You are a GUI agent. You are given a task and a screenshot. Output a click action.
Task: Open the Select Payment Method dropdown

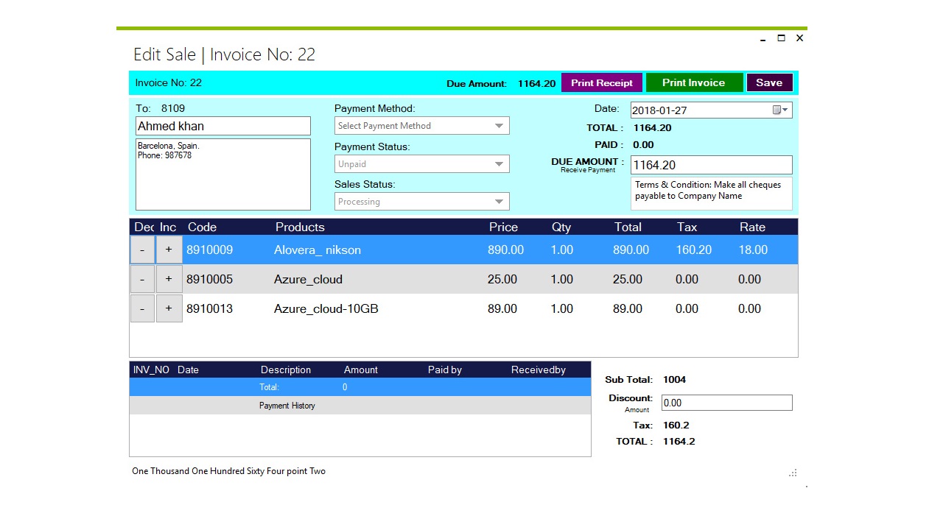pos(421,125)
